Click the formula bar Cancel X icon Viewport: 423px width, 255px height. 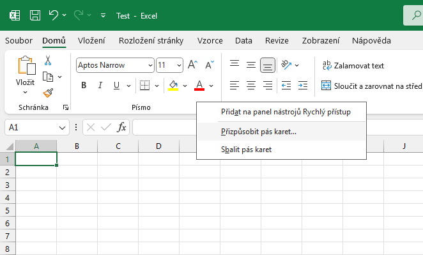point(91,127)
